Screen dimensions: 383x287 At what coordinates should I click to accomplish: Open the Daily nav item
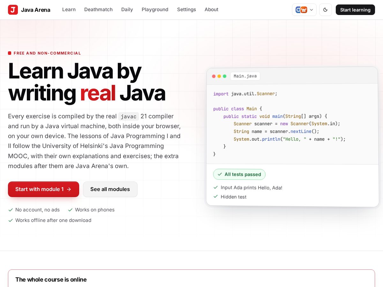[127, 10]
